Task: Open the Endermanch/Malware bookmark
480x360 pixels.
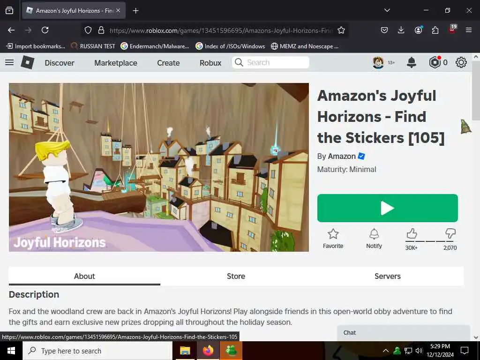Action: coord(155,46)
